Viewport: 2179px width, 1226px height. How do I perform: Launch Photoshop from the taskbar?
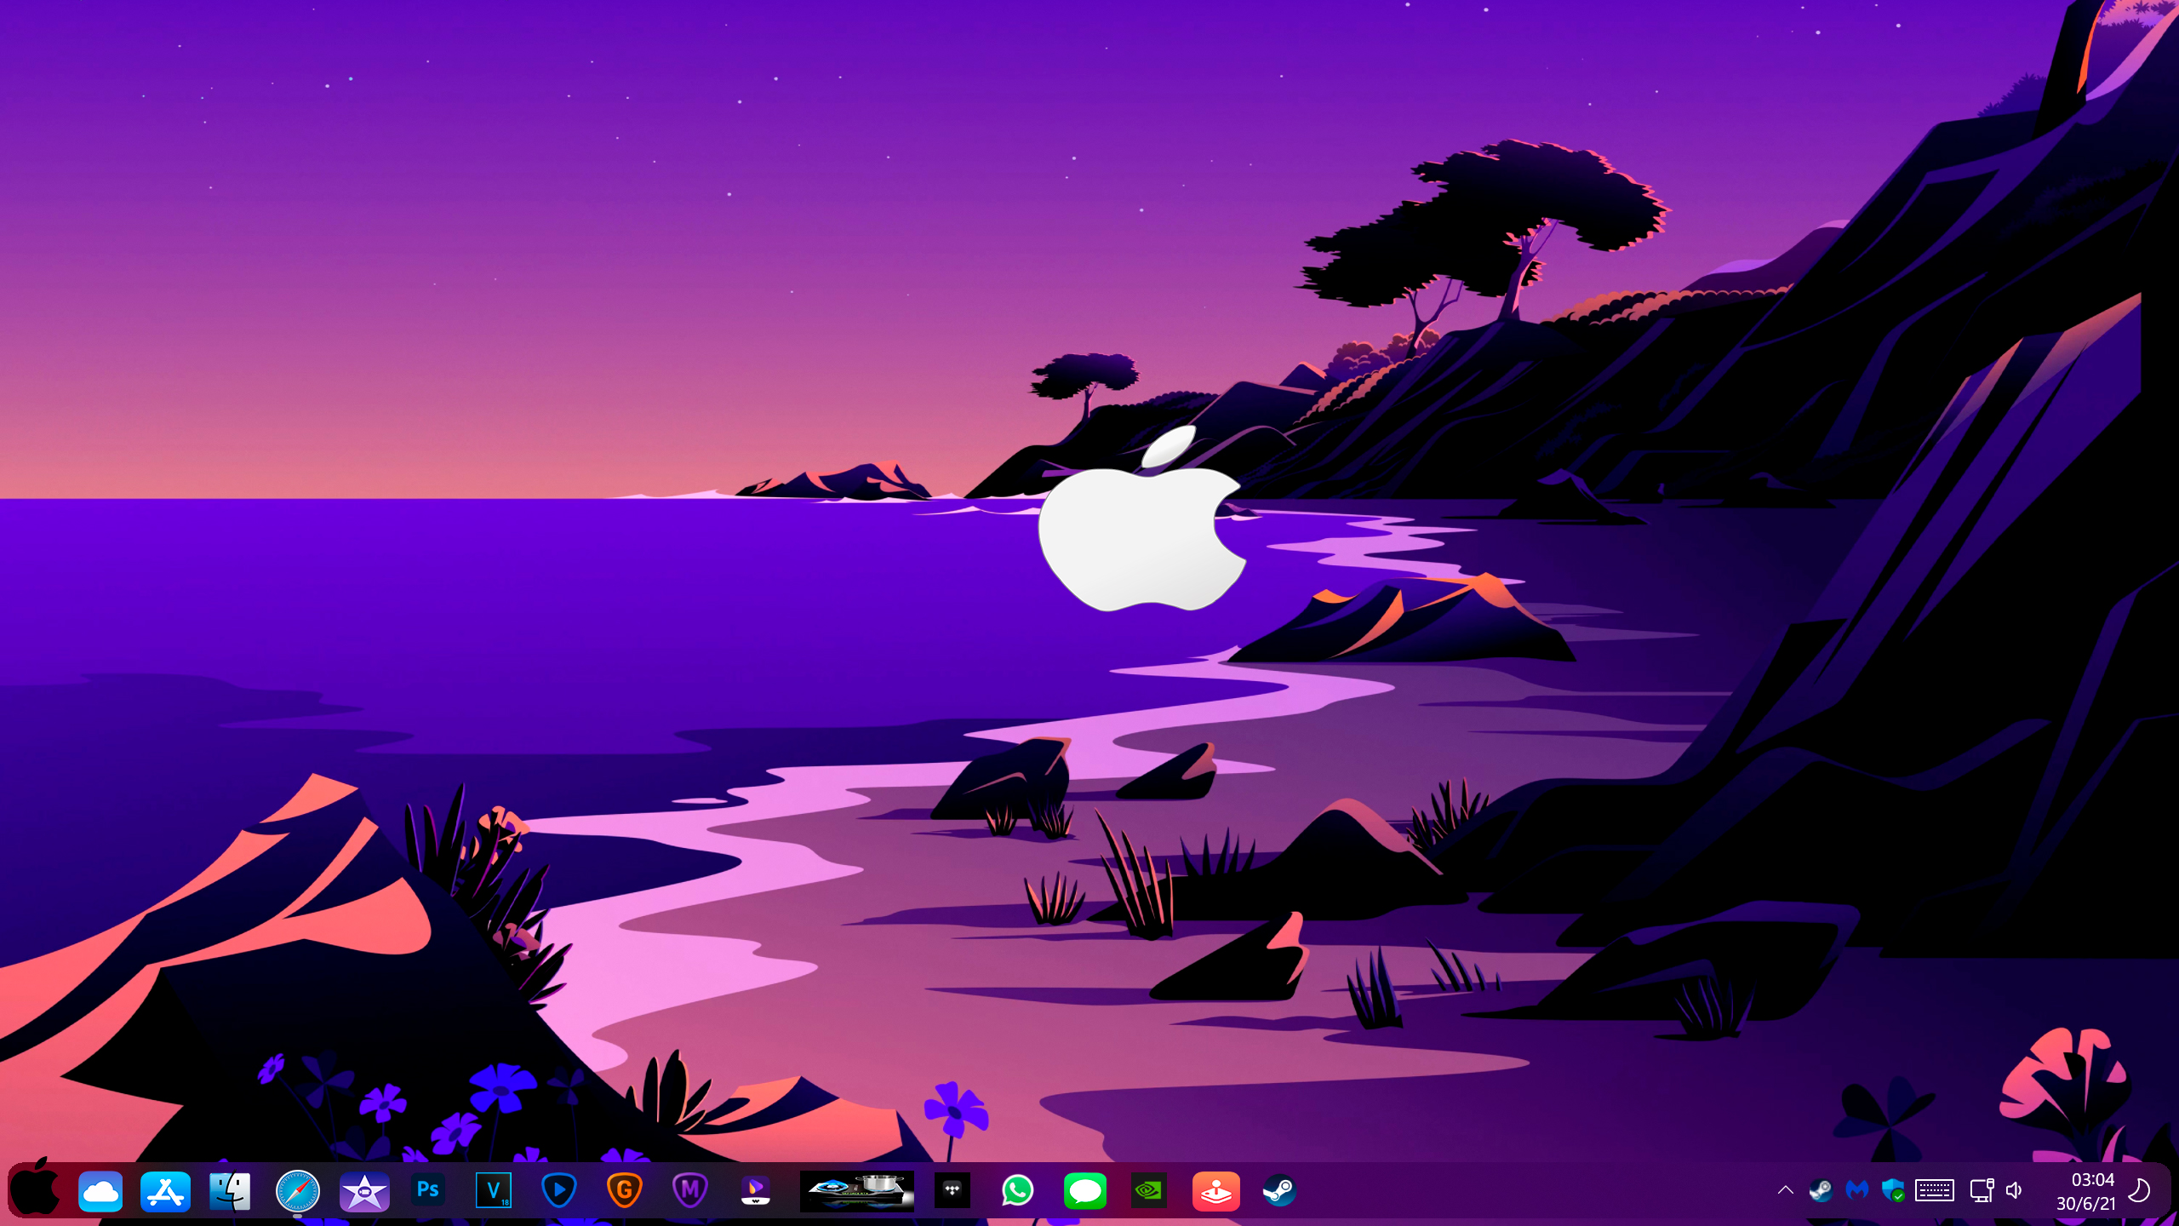[428, 1190]
